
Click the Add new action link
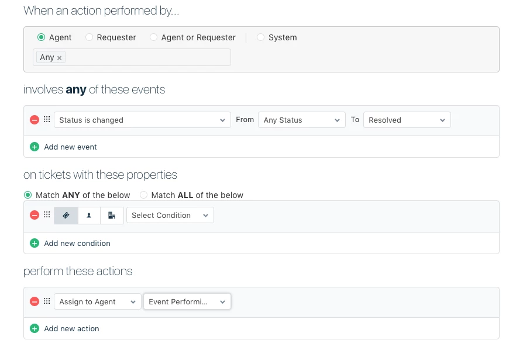(x=71, y=328)
